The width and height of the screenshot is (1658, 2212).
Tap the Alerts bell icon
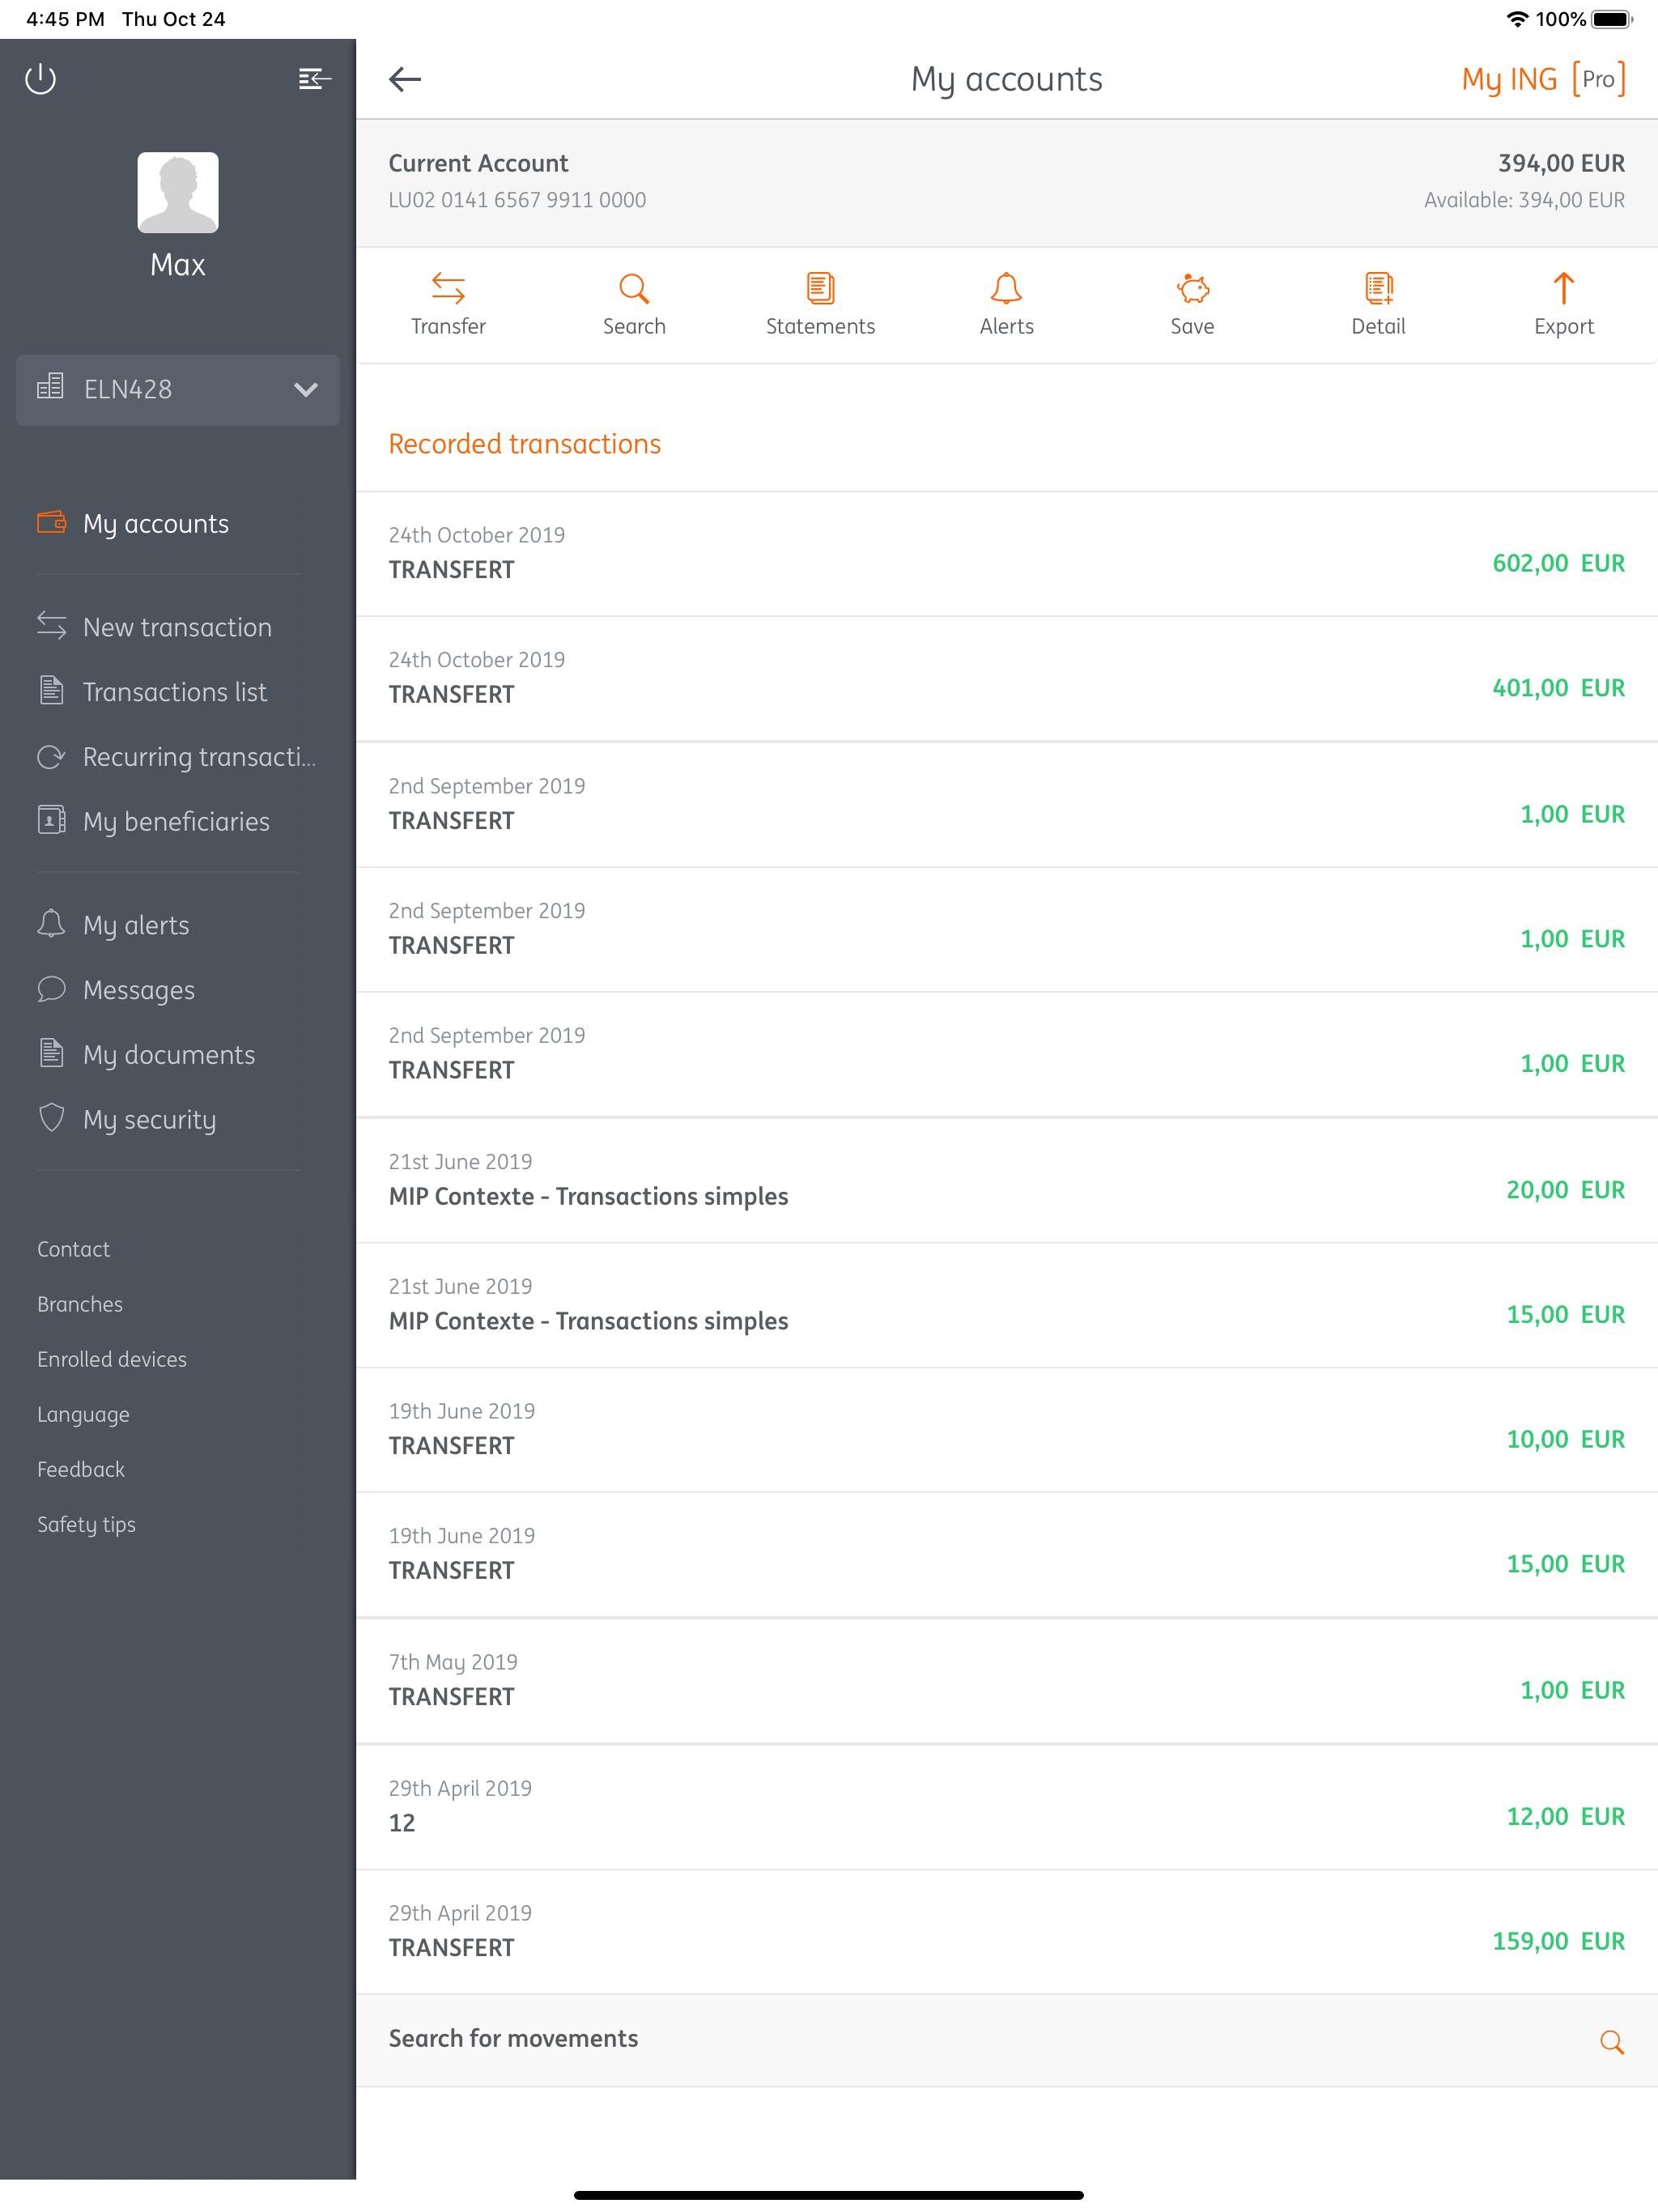[1006, 288]
